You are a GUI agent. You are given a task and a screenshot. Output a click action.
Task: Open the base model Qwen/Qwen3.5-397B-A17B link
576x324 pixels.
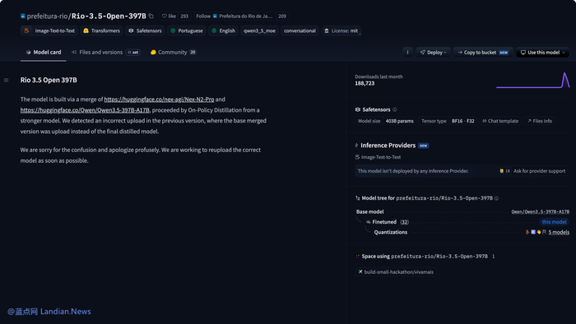541,211
